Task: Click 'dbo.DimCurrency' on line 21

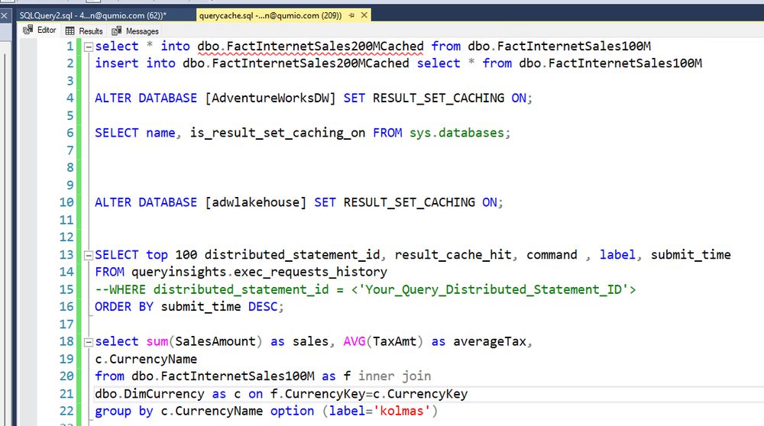Action: coord(150,393)
